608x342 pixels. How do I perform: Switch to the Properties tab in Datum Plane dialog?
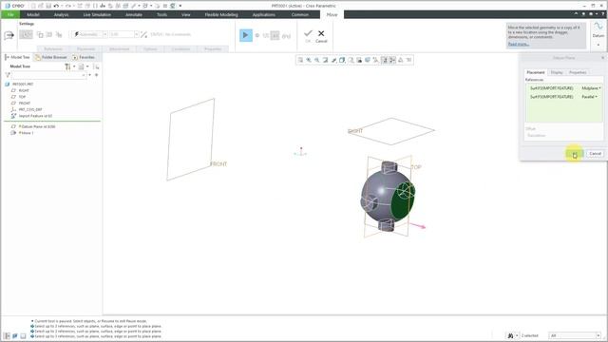(578, 72)
